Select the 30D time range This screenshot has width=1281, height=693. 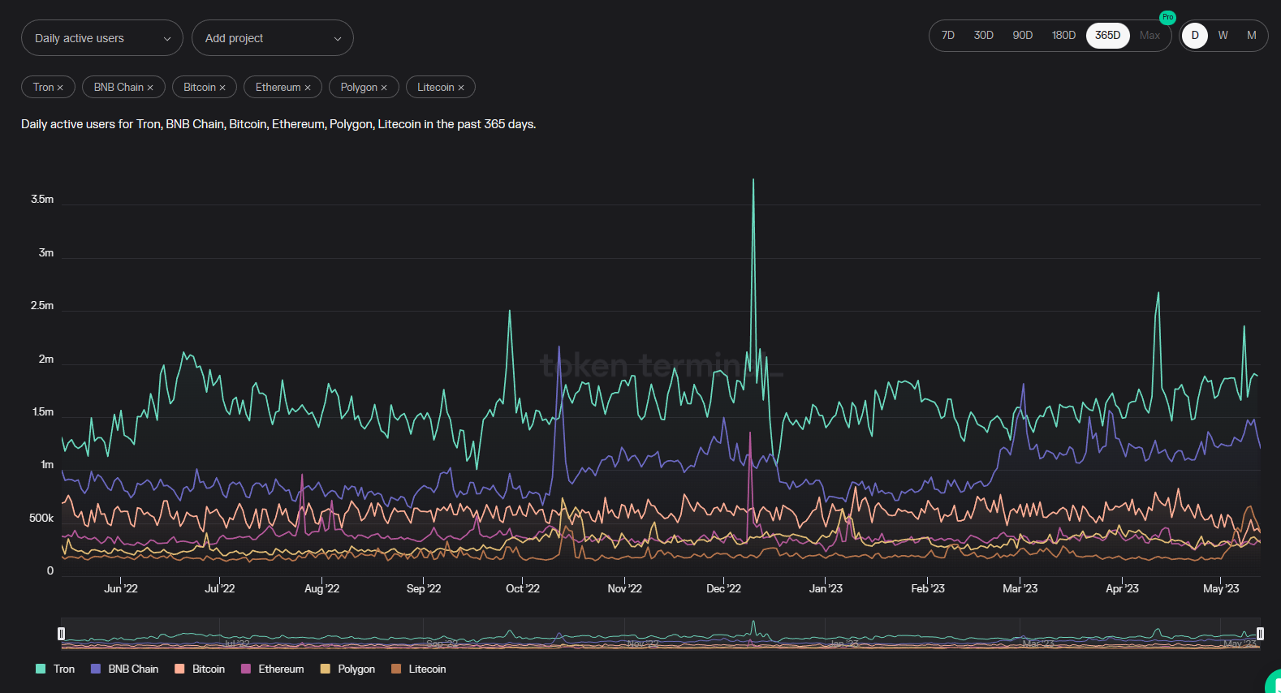[x=984, y=36]
